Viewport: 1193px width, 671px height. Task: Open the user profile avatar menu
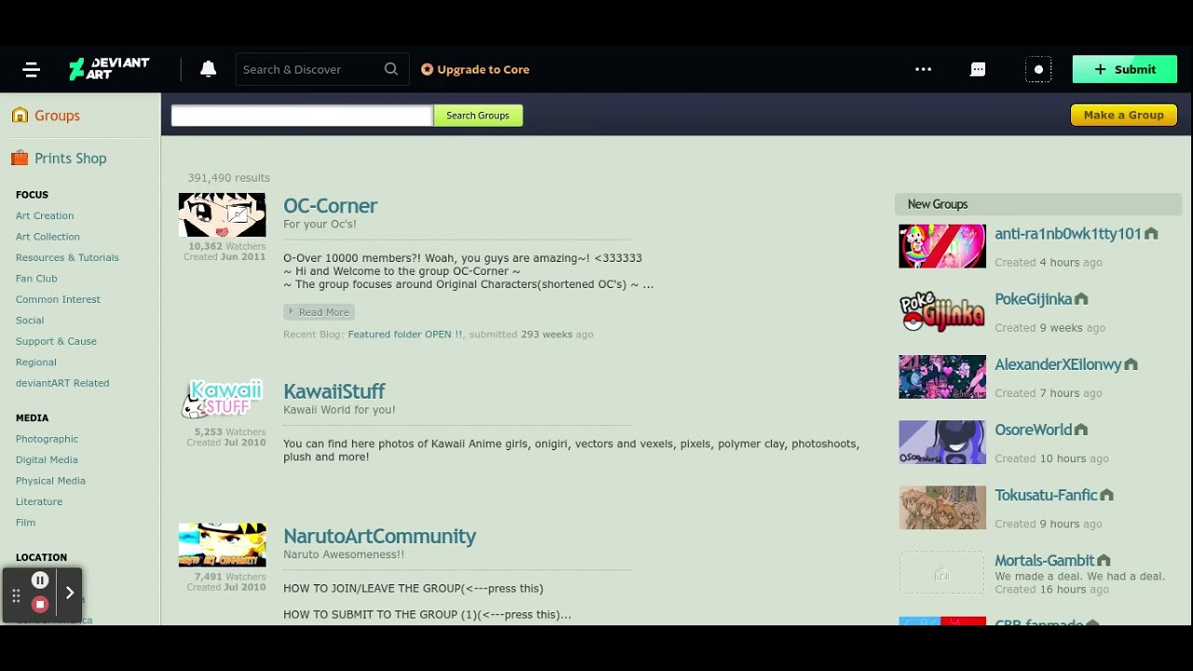click(1038, 69)
